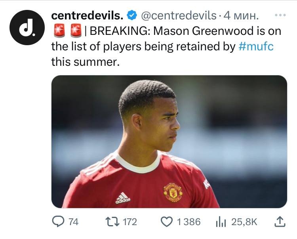Click the '4 мин.' tweet timestamp
Image resolution: width=297 pixels, height=239 pixels.
tap(241, 16)
